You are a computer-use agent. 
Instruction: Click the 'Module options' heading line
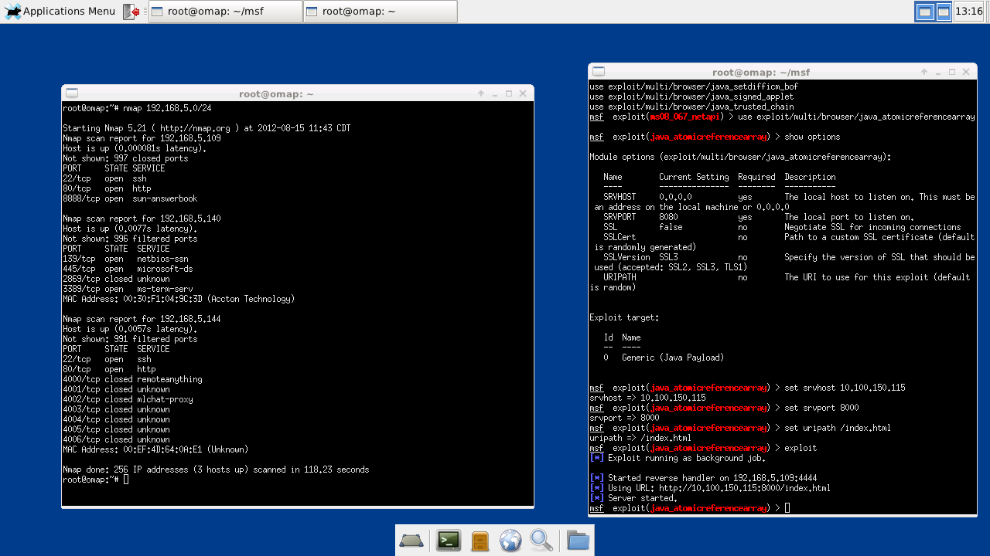tap(740, 157)
